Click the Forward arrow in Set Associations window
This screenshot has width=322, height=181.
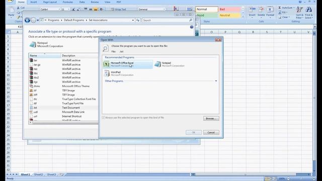click(x=33, y=20)
